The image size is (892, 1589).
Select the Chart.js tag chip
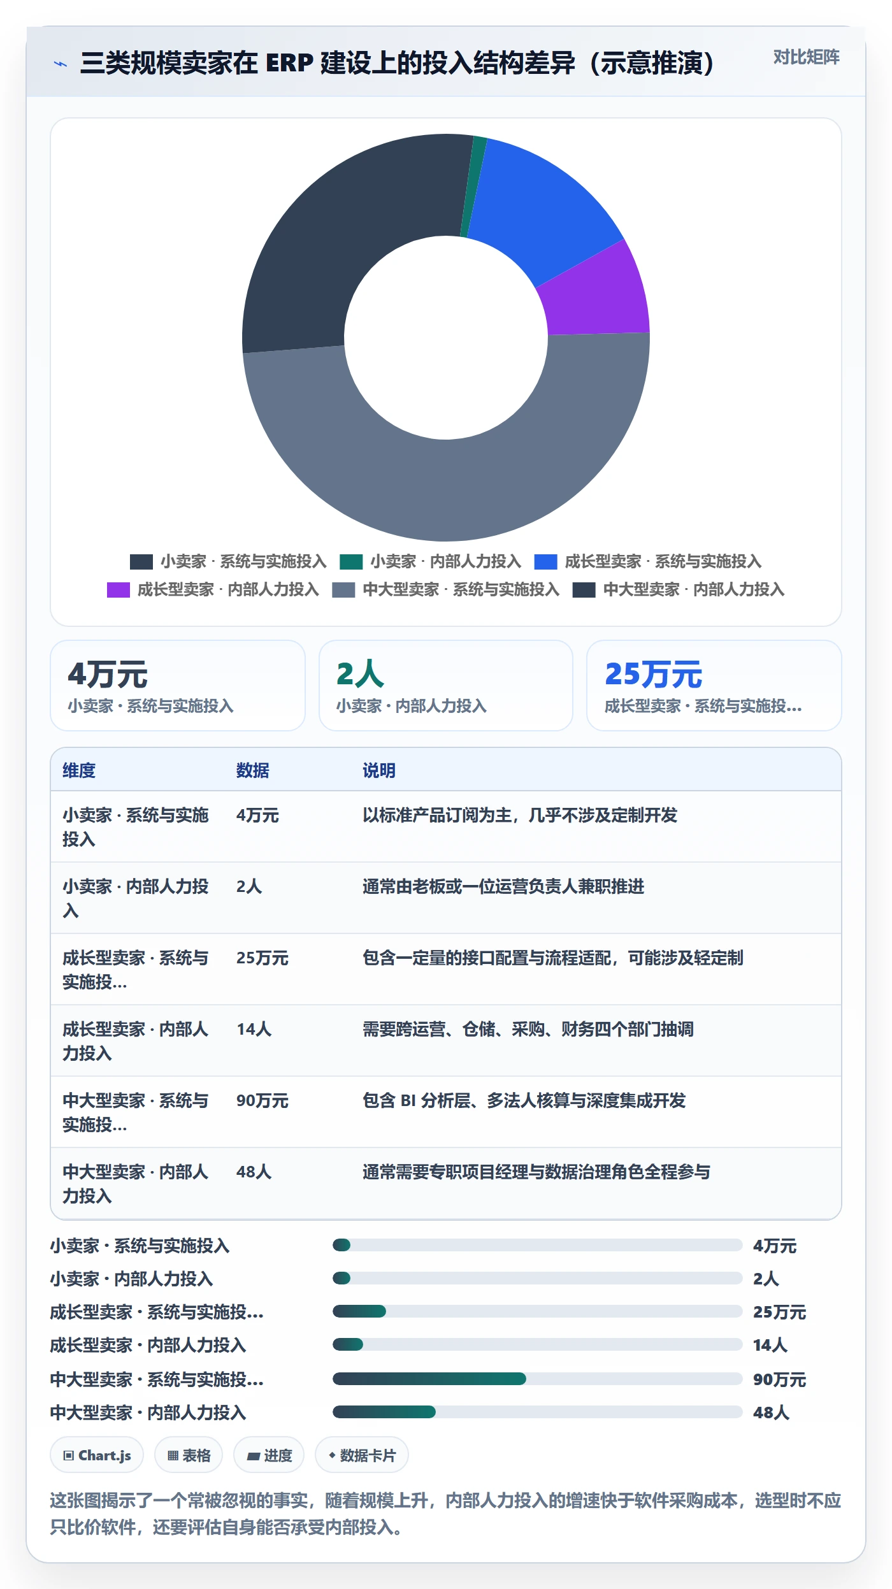(x=97, y=1455)
